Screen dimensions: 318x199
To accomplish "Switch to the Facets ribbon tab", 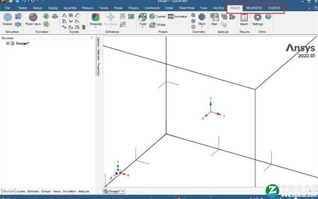I will coord(104,8).
